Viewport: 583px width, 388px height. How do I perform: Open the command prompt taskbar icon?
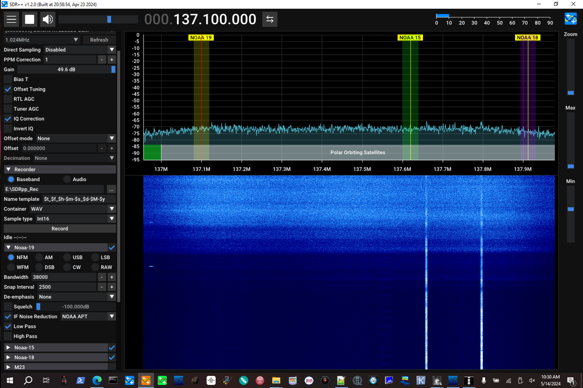(113, 381)
